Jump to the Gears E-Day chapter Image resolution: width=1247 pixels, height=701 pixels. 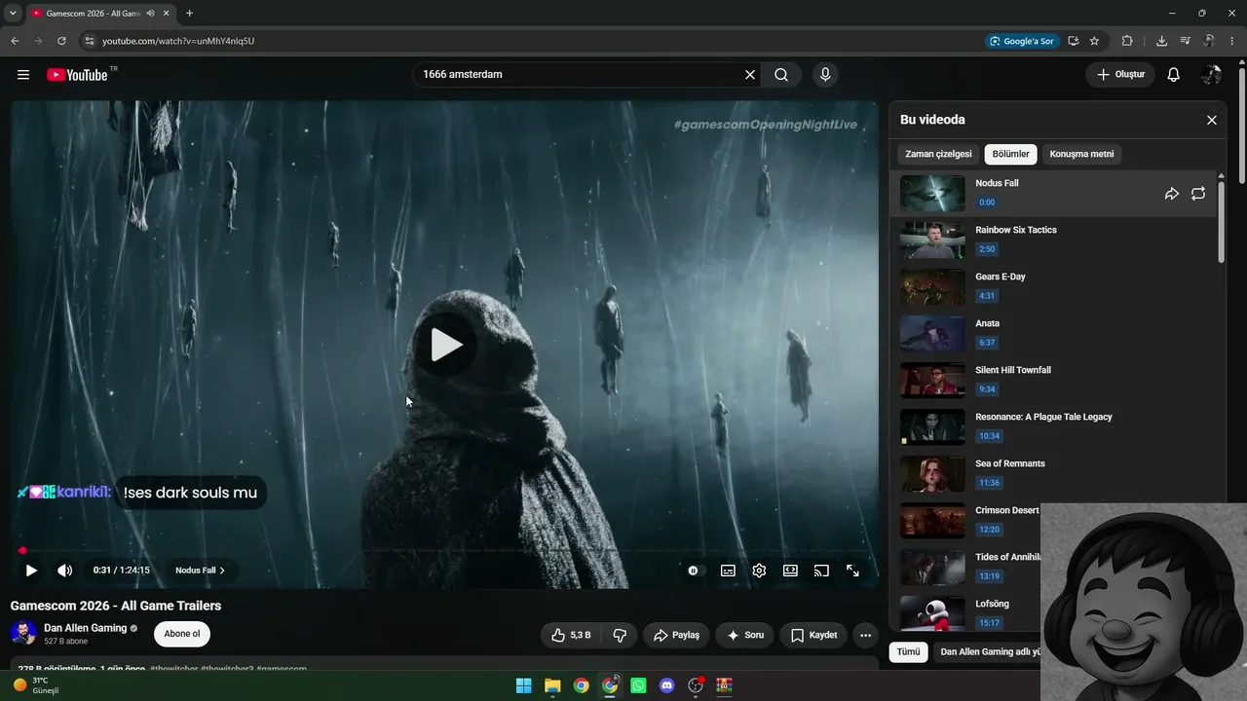click(1054, 286)
